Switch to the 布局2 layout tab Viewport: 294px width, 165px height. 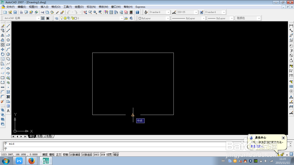click(x=49, y=136)
